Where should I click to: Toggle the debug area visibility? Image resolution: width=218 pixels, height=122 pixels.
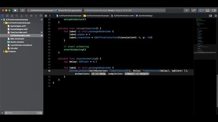coord(207,11)
